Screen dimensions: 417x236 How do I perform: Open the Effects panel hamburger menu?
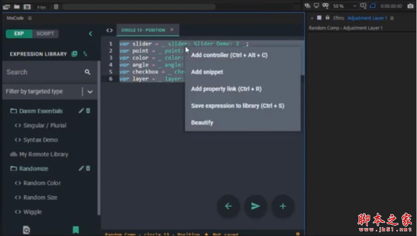[x=392, y=18]
